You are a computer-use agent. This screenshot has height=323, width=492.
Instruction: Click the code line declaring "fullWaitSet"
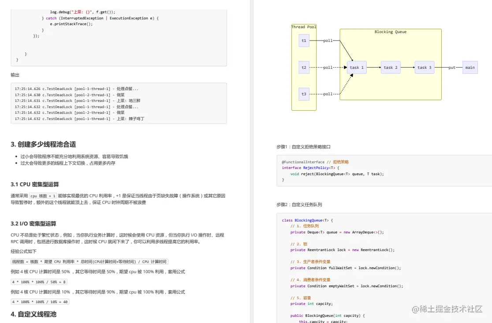click(346, 268)
